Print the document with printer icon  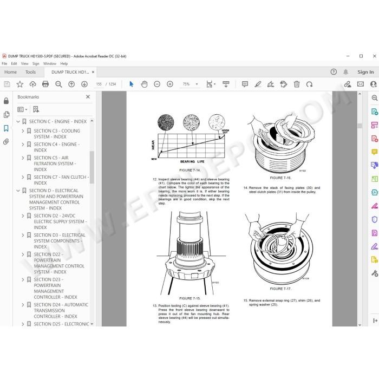[45, 84]
